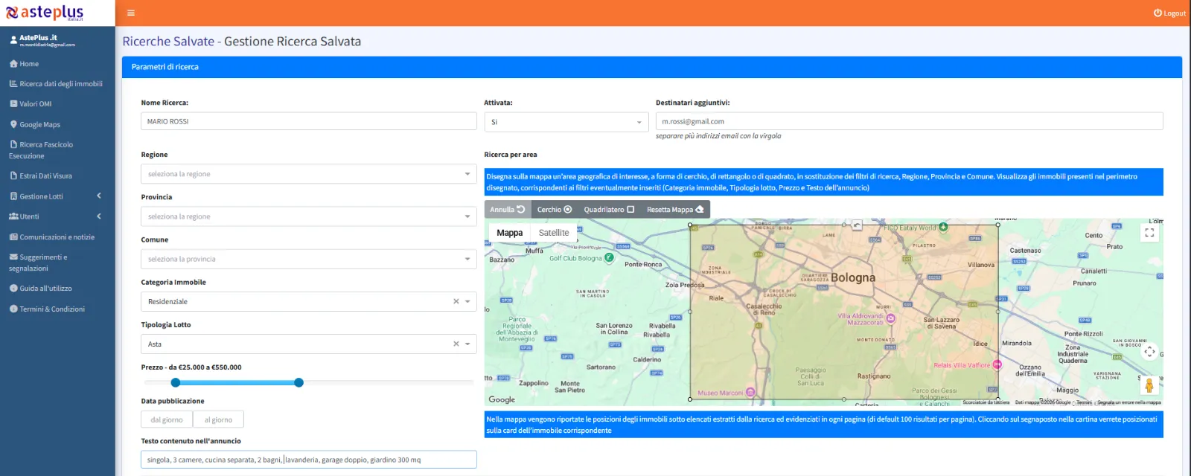
Task: Open the Regione dropdown
Action: (309, 174)
